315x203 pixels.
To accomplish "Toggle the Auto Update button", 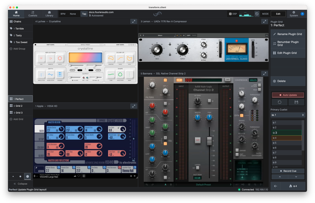I will click(x=288, y=95).
